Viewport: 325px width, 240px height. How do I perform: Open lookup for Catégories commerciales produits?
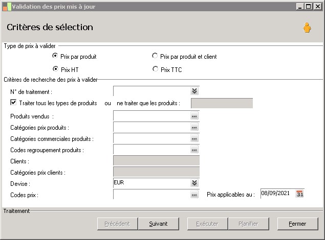coord(194,139)
